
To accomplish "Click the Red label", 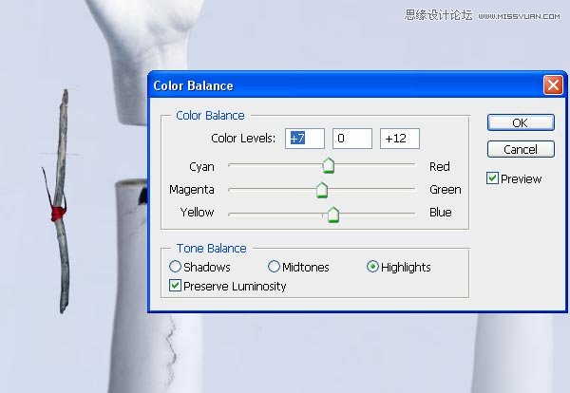I will [x=440, y=167].
